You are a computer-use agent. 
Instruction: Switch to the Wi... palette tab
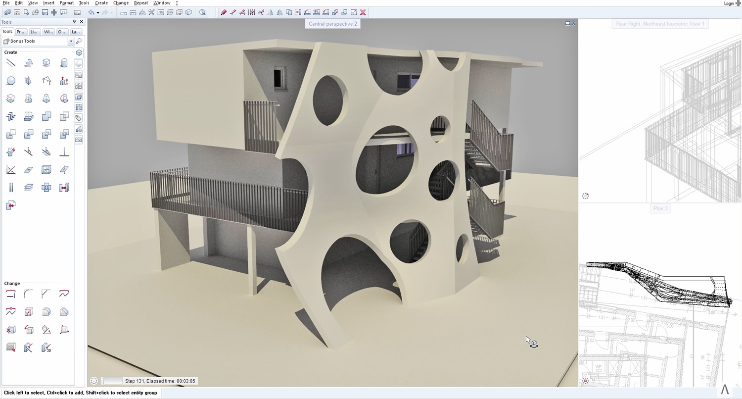[48, 32]
